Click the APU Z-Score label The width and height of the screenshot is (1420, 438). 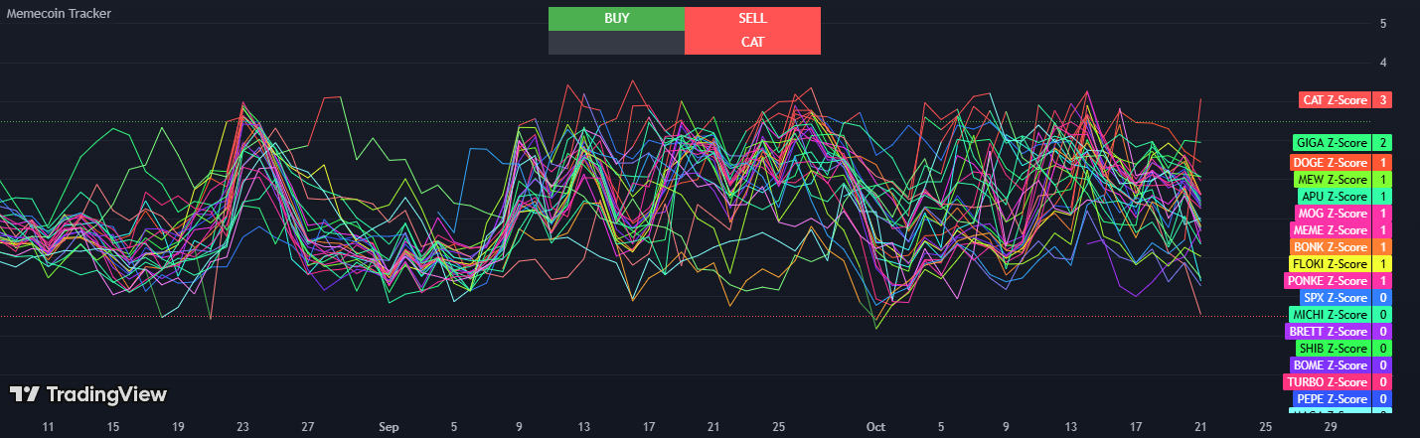pyautogui.click(x=1335, y=197)
